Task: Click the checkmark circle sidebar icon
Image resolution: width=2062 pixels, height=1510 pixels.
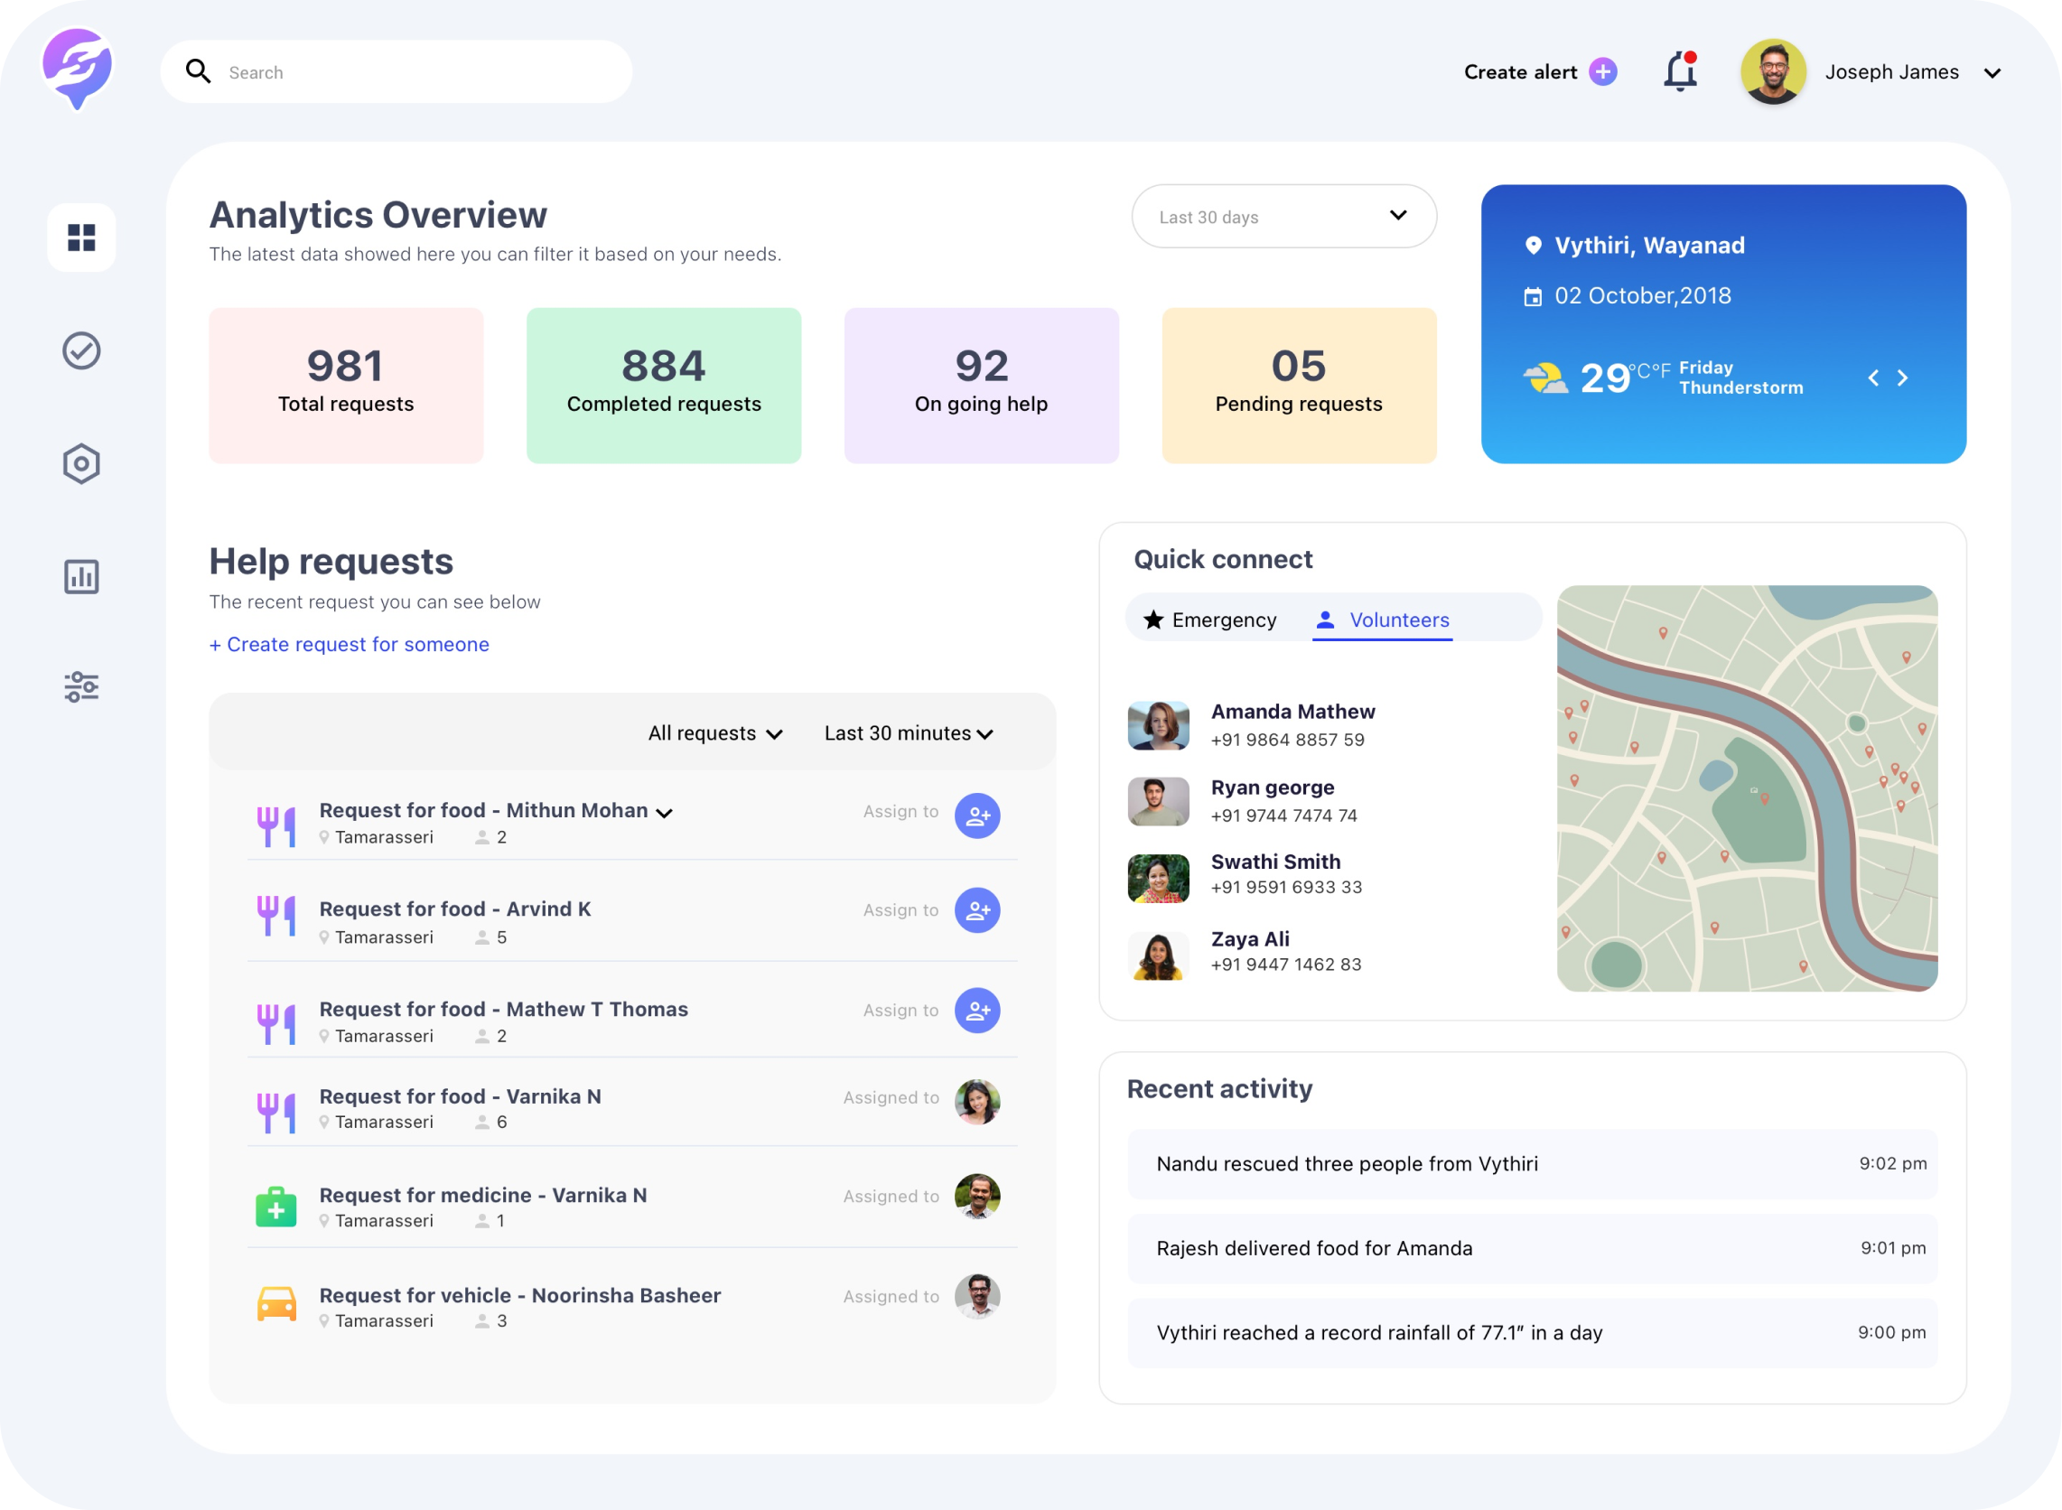Action: point(81,351)
